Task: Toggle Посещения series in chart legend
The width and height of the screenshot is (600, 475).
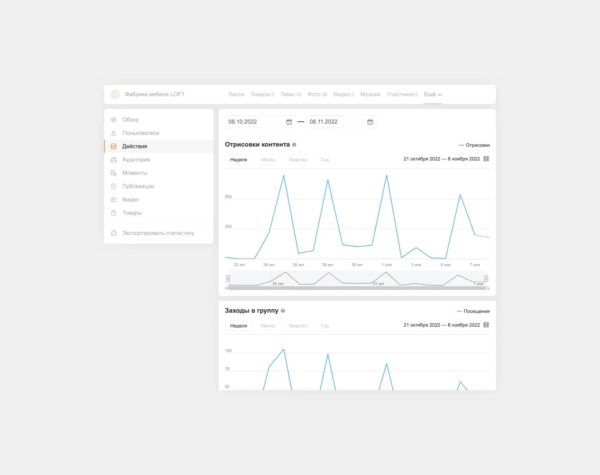Action: [x=473, y=311]
